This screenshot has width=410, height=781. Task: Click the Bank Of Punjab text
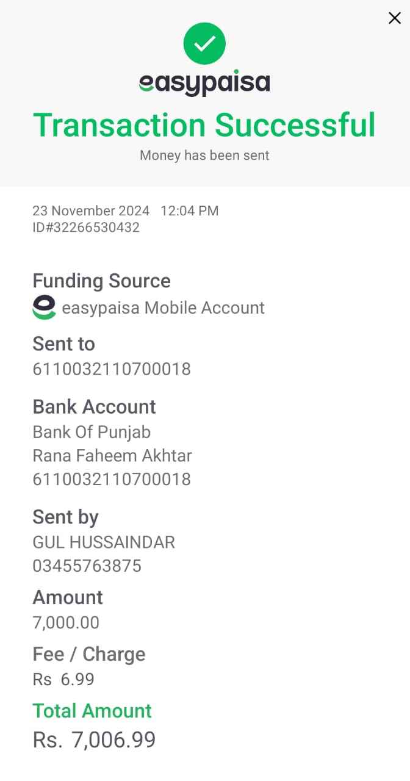(92, 432)
